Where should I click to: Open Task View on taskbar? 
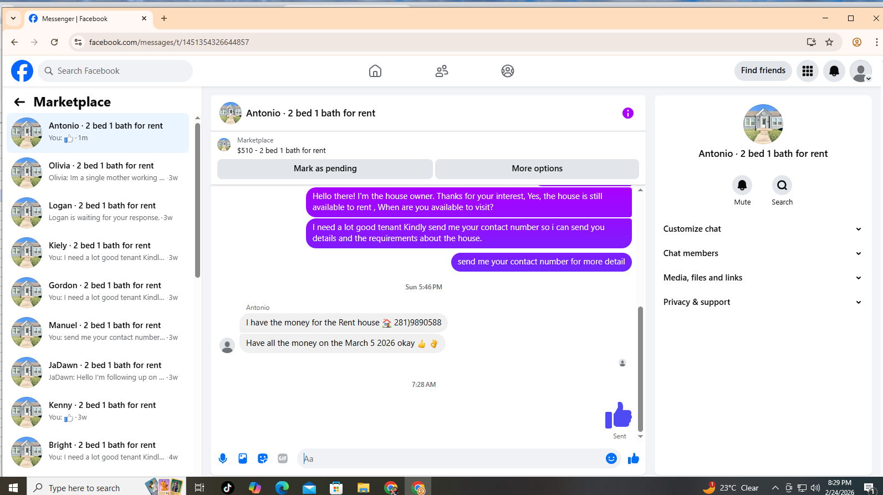200,487
